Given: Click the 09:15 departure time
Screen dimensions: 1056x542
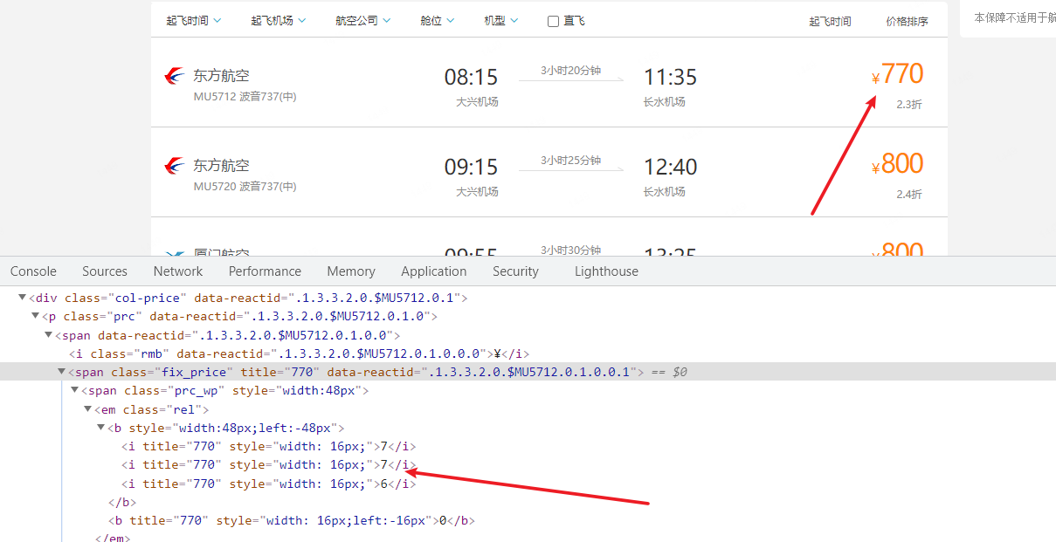Looking at the screenshot, I should click(x=471, y=167).
